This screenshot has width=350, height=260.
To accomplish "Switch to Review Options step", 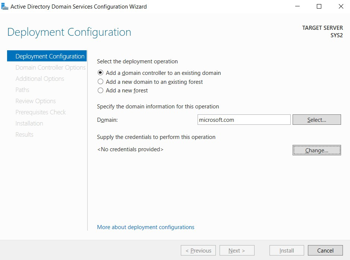I will coord(35,101).
